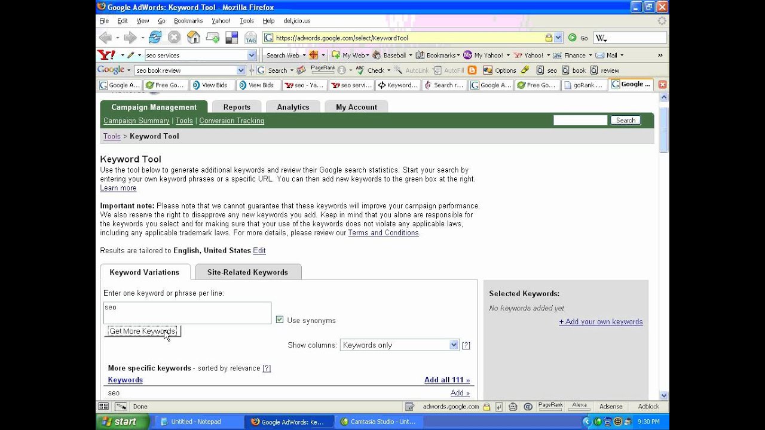Click the Learn more link
The width and height of the screenshot is (765, 430).
118,188
